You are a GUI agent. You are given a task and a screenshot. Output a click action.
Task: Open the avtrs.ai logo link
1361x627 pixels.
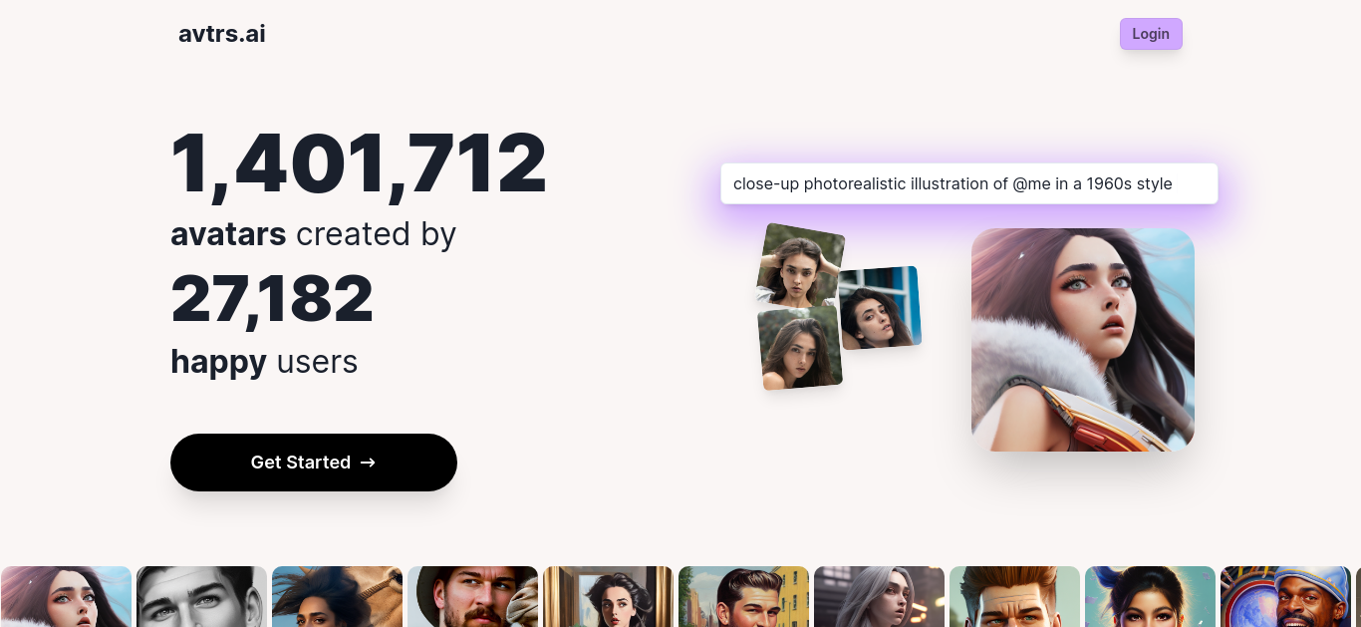(222, 34)
